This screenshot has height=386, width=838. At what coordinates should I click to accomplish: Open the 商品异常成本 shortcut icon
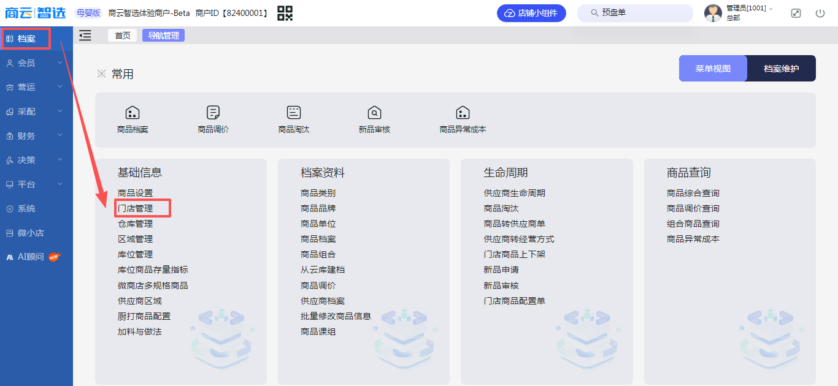click(463, 113)
